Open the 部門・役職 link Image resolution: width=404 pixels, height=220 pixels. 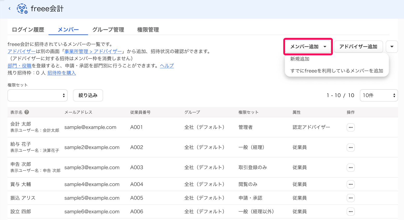point(19,66)
